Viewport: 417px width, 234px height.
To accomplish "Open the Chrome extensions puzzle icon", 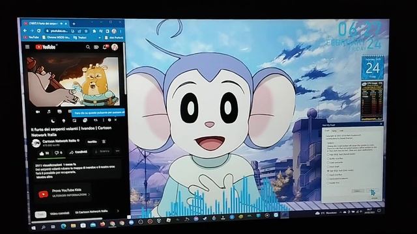I will click(x=94, y=31).
